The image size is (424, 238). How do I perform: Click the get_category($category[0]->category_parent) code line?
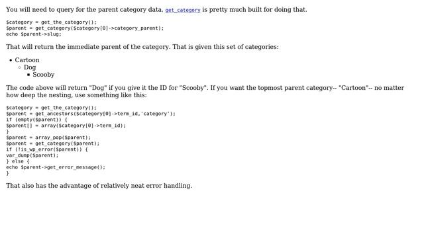coord(85,28)
